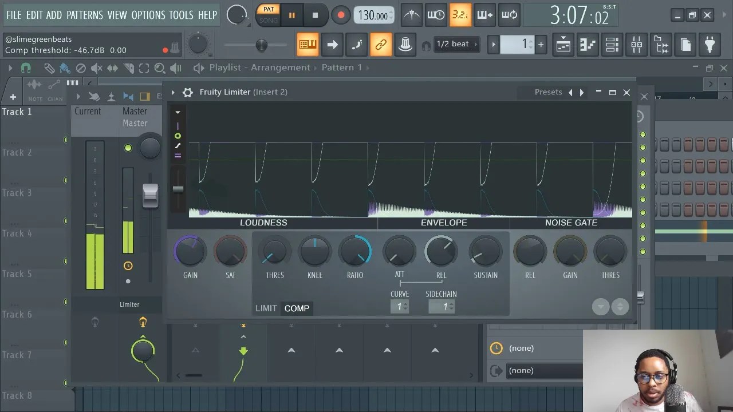Open the FILE menu
The width and height of the screenshot is (733, 412).
14,15
